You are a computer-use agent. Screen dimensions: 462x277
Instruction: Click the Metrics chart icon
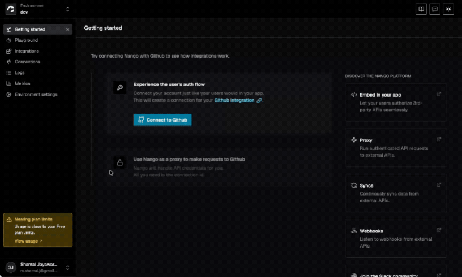pyautogui.click(x=9, y=84)
